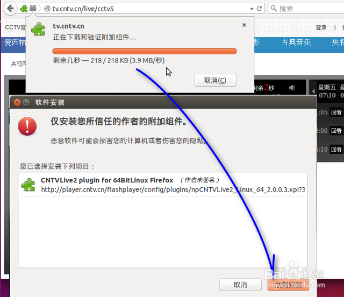The height and width of the screenshot is (297, 344).
Task: Click the green add-on puzzle icon in URL bar
Action: point(24,9)
